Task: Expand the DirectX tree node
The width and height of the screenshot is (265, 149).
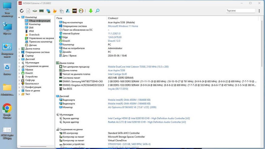Action: click(19, 73)
